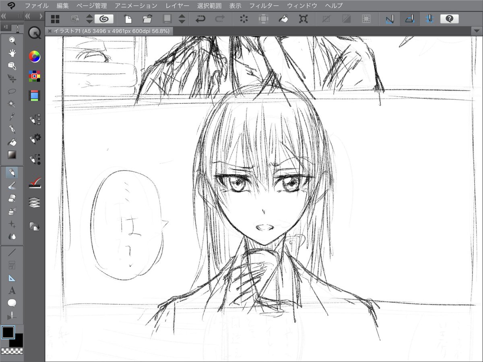Click the four-square grid command bar icon
This screenshot has width=483, height=362.
[55, 19]
